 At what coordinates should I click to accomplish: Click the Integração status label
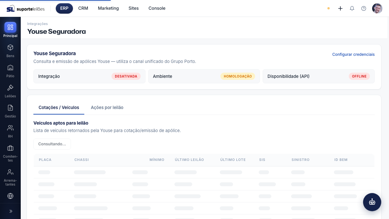tap(49, 76)
